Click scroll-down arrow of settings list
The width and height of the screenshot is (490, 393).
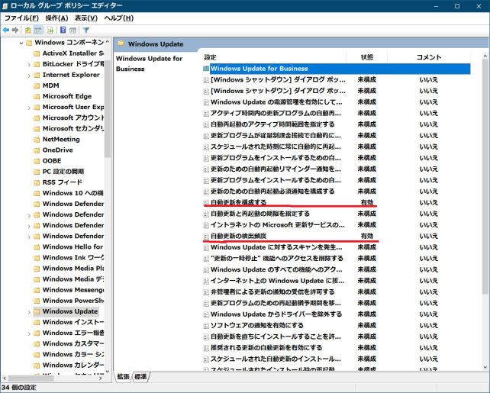pos(485,367)
